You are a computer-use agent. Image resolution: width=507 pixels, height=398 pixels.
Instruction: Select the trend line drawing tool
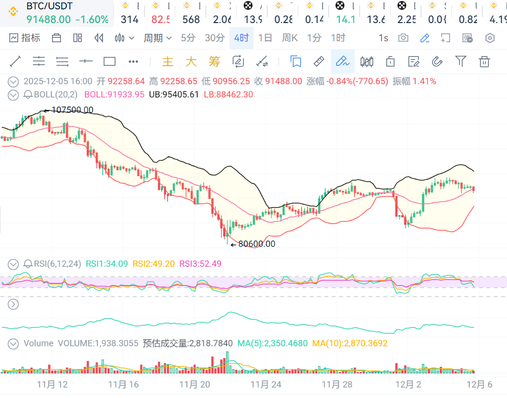tap(15, 61)
